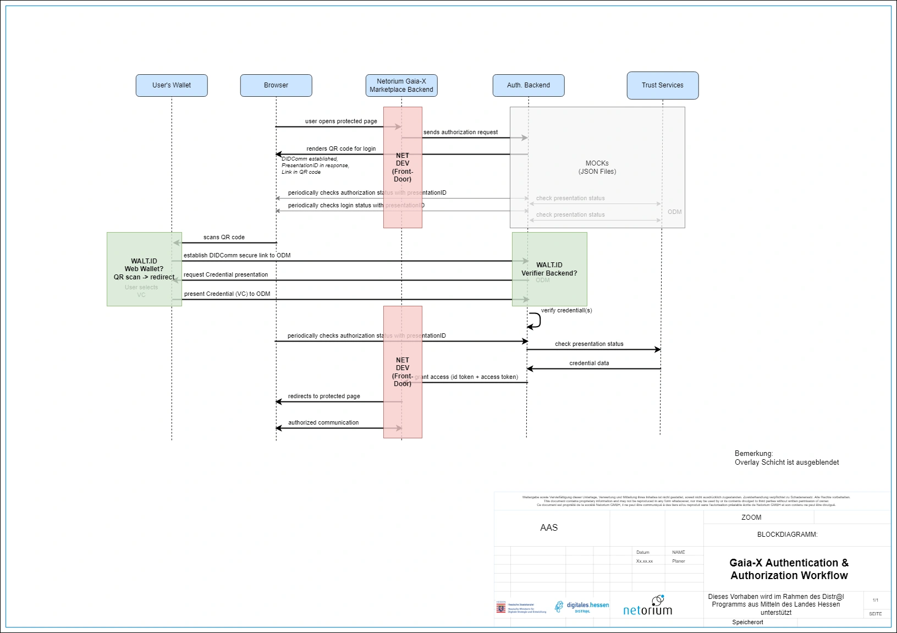
Task: Select the User's Wallet participant box
Action: click(172, 85)
